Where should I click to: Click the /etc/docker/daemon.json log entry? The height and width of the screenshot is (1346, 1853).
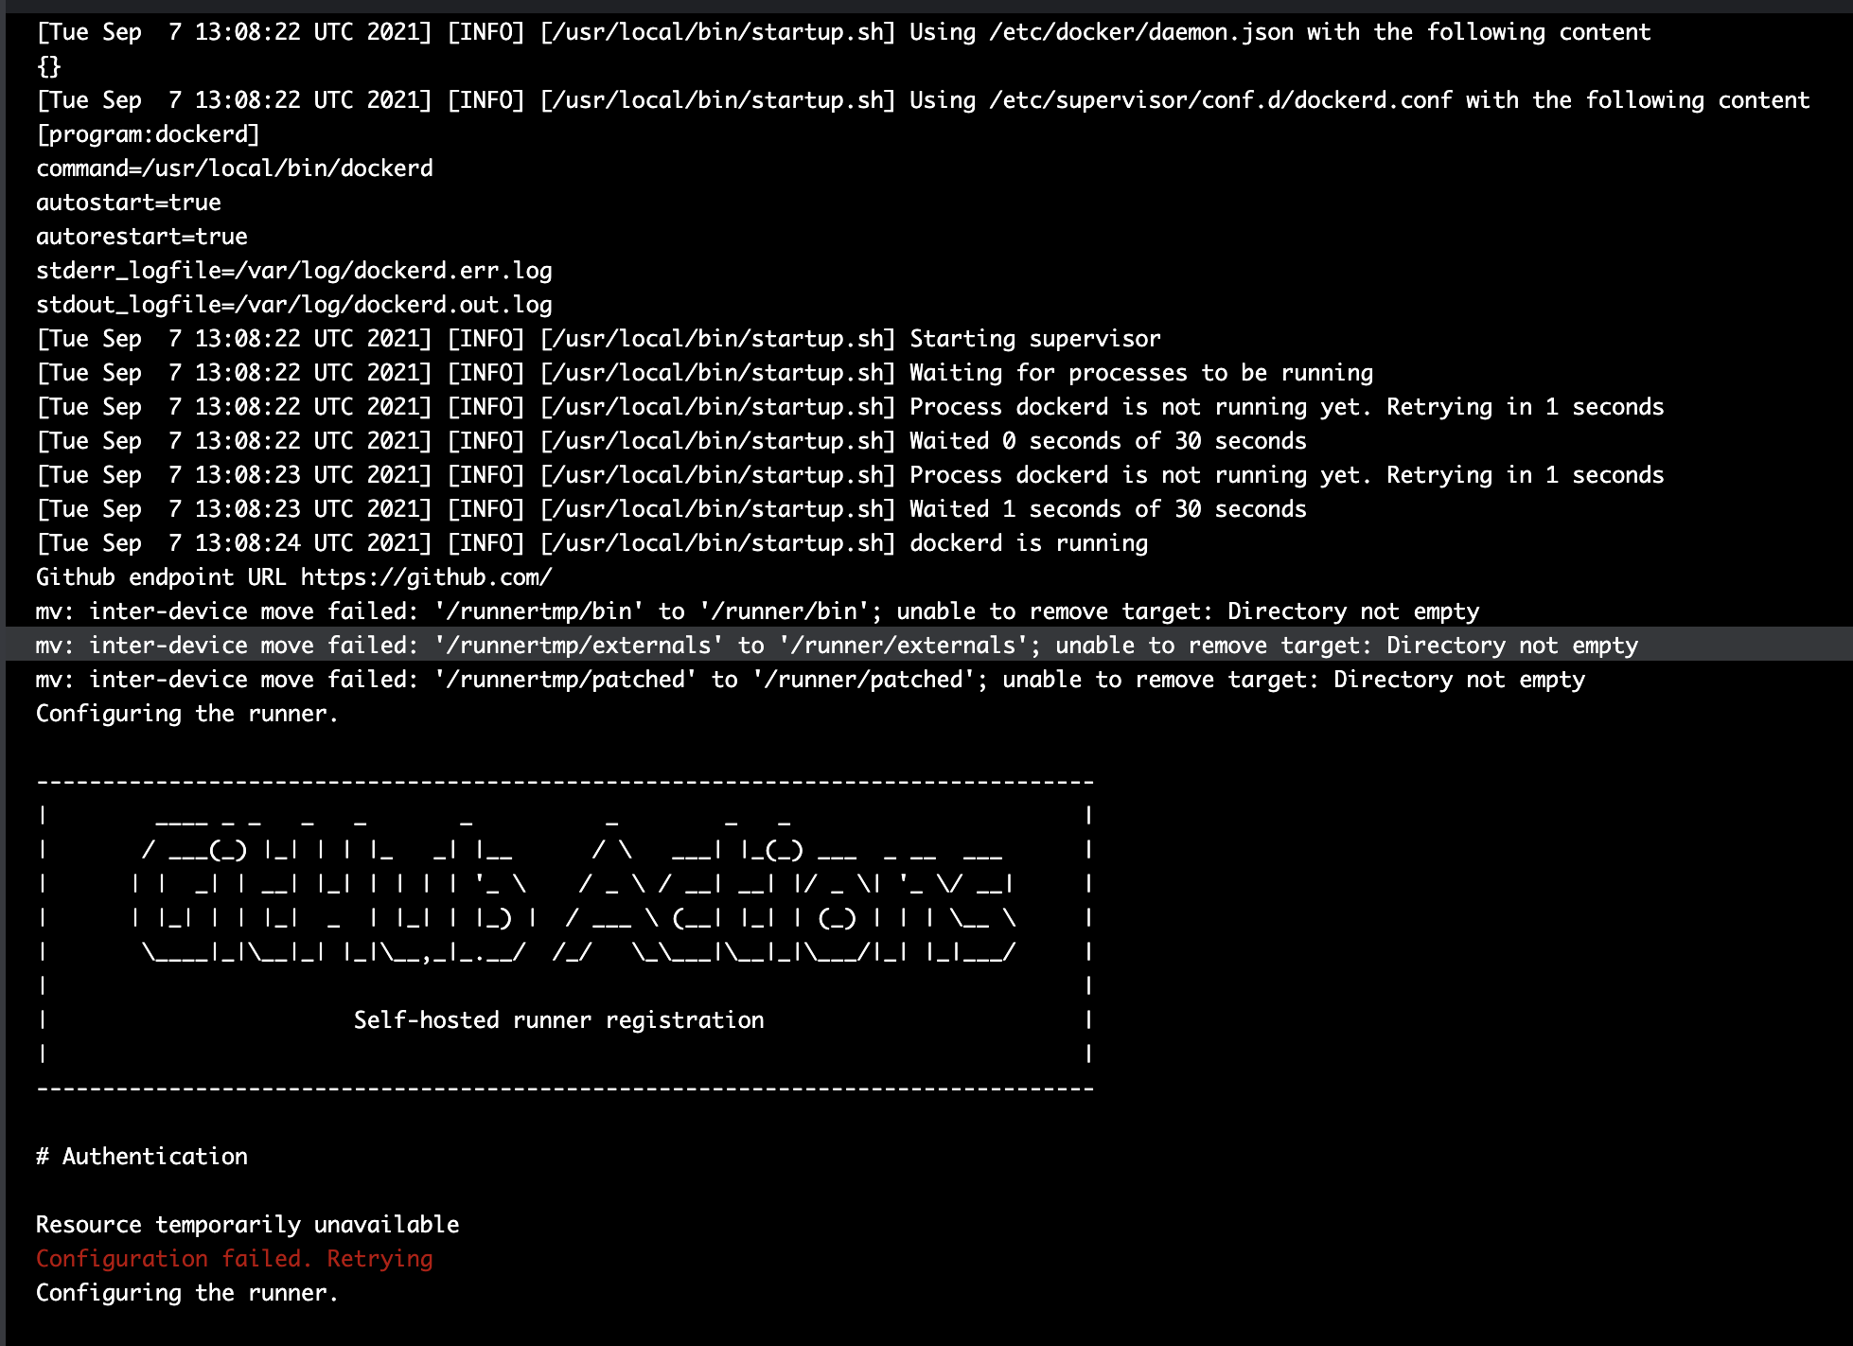[842, 31]
